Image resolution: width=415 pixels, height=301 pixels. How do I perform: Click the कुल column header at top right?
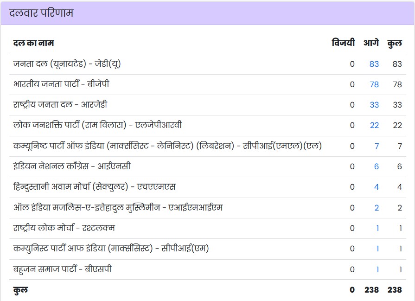tap(395, 43)
